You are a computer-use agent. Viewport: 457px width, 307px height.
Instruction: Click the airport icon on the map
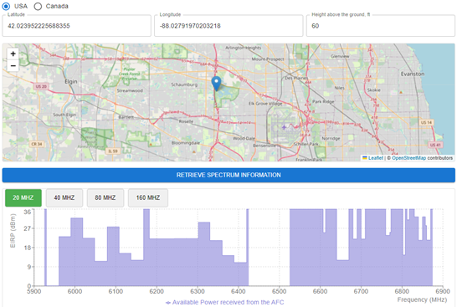(x=284, y=127)
